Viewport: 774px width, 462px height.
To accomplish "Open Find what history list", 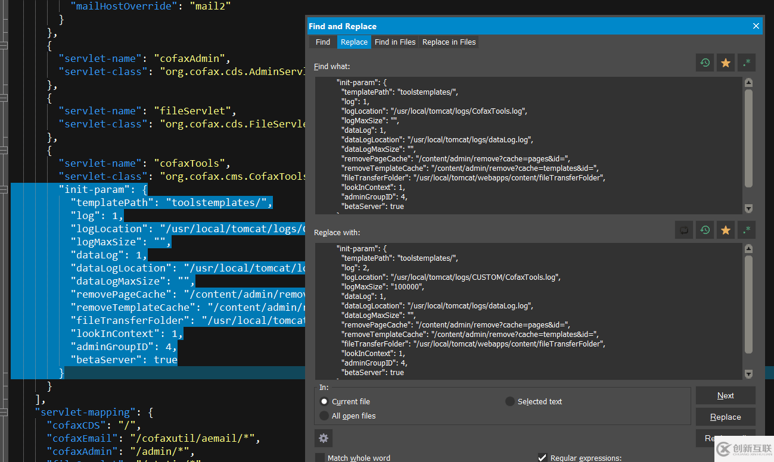I will tap(705, 63).
